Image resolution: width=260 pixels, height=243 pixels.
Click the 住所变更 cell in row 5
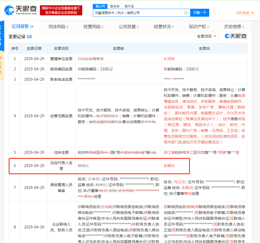pyautogui.click(x=61, y=152)
